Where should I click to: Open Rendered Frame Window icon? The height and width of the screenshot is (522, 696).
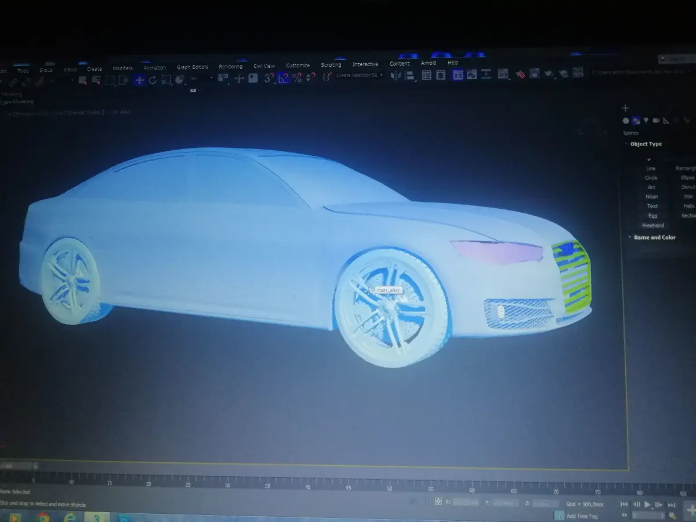(534, 74)
